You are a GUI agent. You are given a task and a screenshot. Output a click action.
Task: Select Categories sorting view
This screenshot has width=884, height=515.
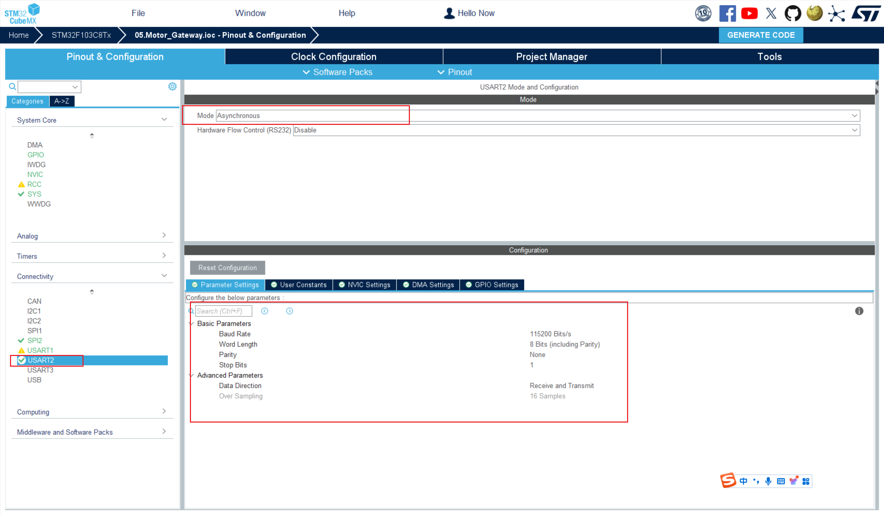(27, 101)
